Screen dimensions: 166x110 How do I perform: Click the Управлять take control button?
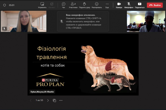pos(42,5)
